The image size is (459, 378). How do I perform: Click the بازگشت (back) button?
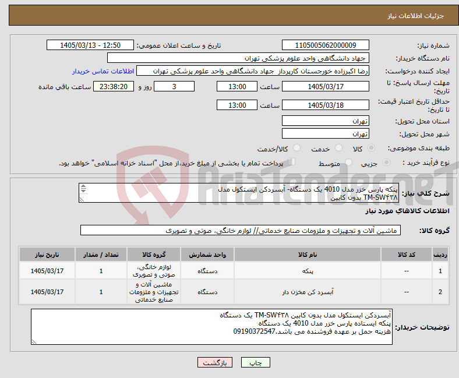point(215,362)
